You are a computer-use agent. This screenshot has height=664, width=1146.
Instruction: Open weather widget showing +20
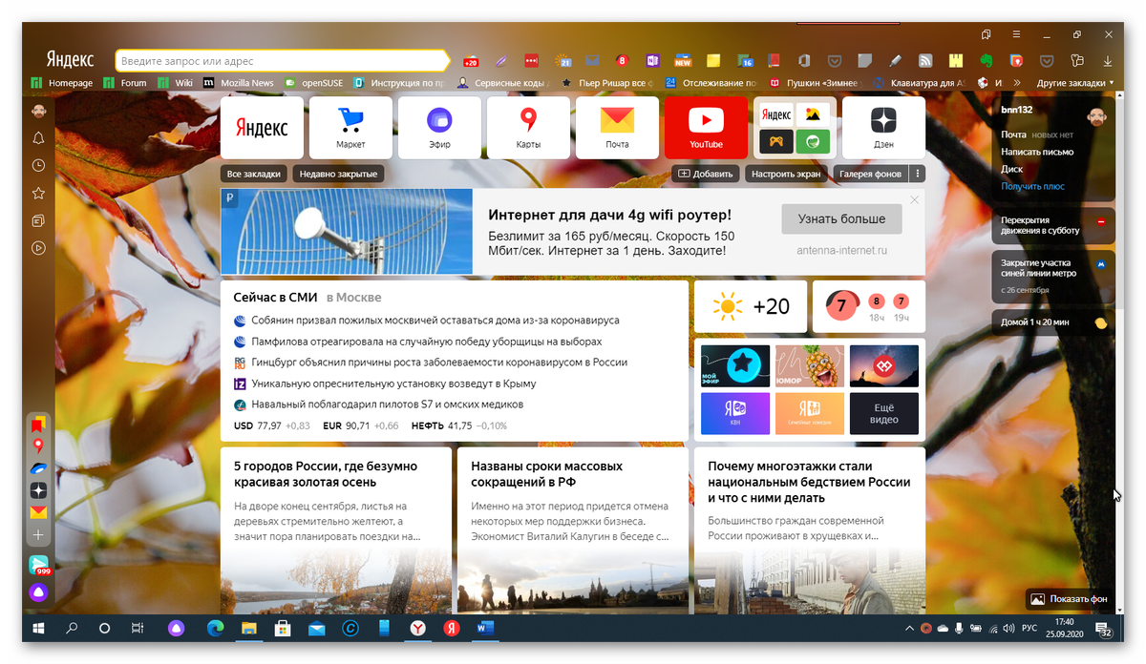point(751,306)
